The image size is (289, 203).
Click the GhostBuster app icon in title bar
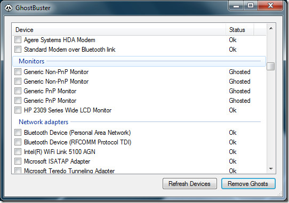click(9, 8)
